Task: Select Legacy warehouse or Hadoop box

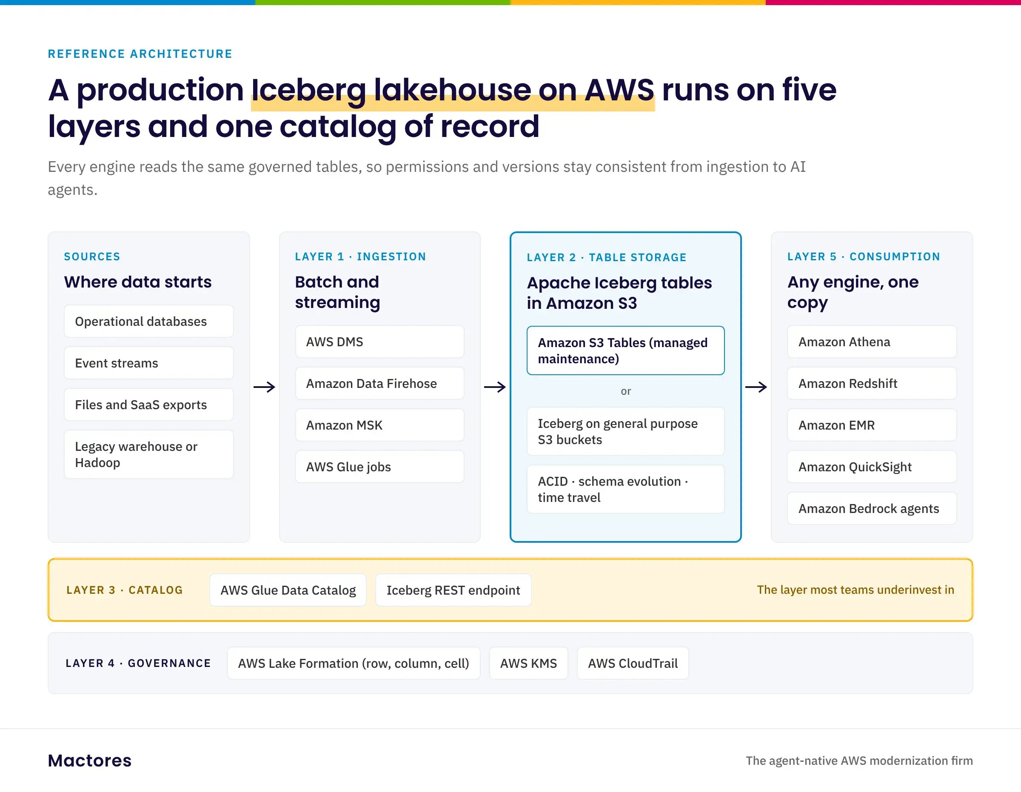Action: click(x=148, y=454)
